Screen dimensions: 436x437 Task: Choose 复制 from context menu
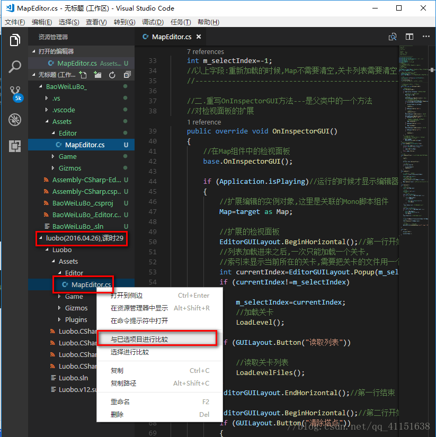pyautogui.click(x=160, y=371)
